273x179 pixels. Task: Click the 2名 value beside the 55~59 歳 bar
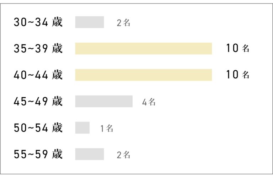[x=123, y=155]
